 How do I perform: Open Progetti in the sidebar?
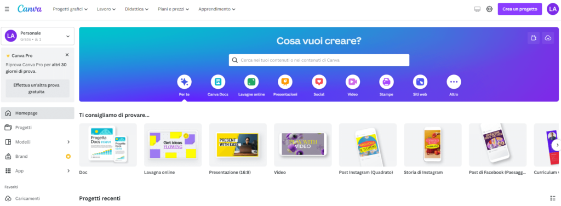click(x=38, y=127)
